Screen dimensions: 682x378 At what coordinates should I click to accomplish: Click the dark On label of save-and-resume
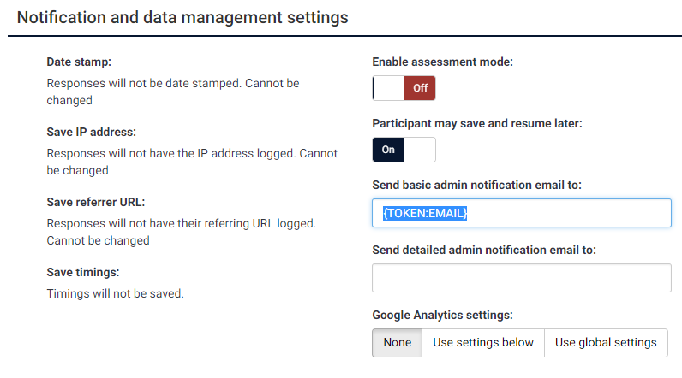[x=388, y=150]
